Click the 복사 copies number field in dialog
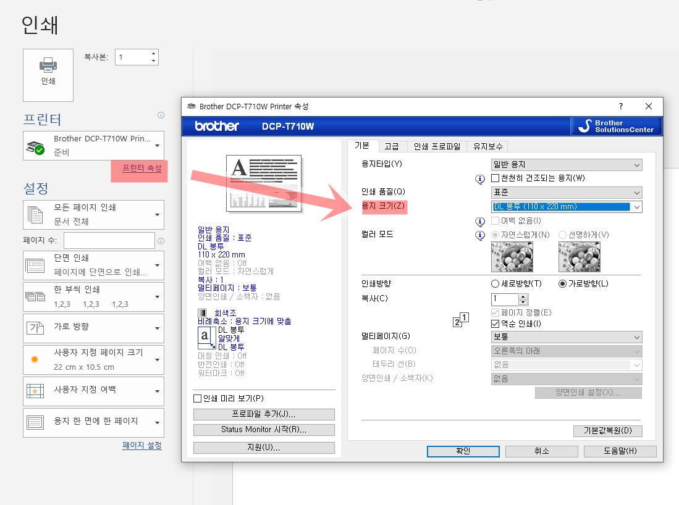 pos(505,299)
